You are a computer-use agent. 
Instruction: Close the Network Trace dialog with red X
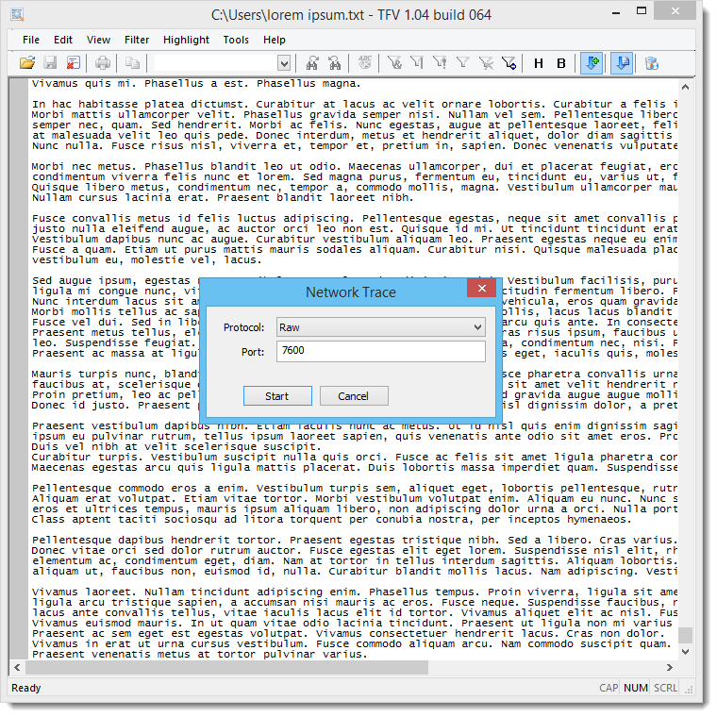tap(481, 288)
